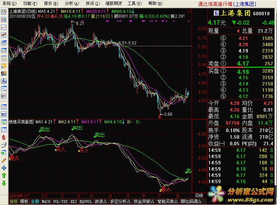Click the colored grid table sidebar icon
The height and width of the screenshot is (205, 277).
click(x=4, y=19)
